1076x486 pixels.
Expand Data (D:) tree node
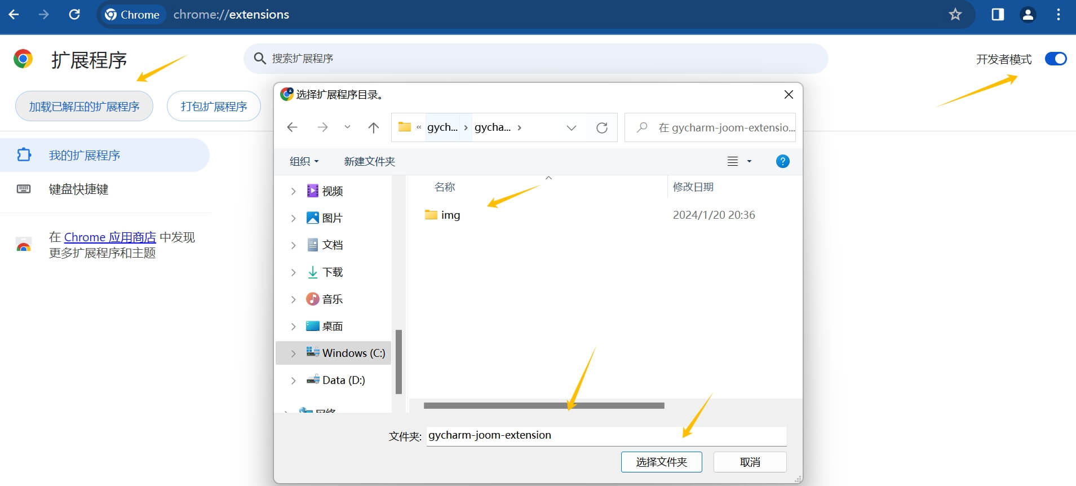(x=293, y=381)
